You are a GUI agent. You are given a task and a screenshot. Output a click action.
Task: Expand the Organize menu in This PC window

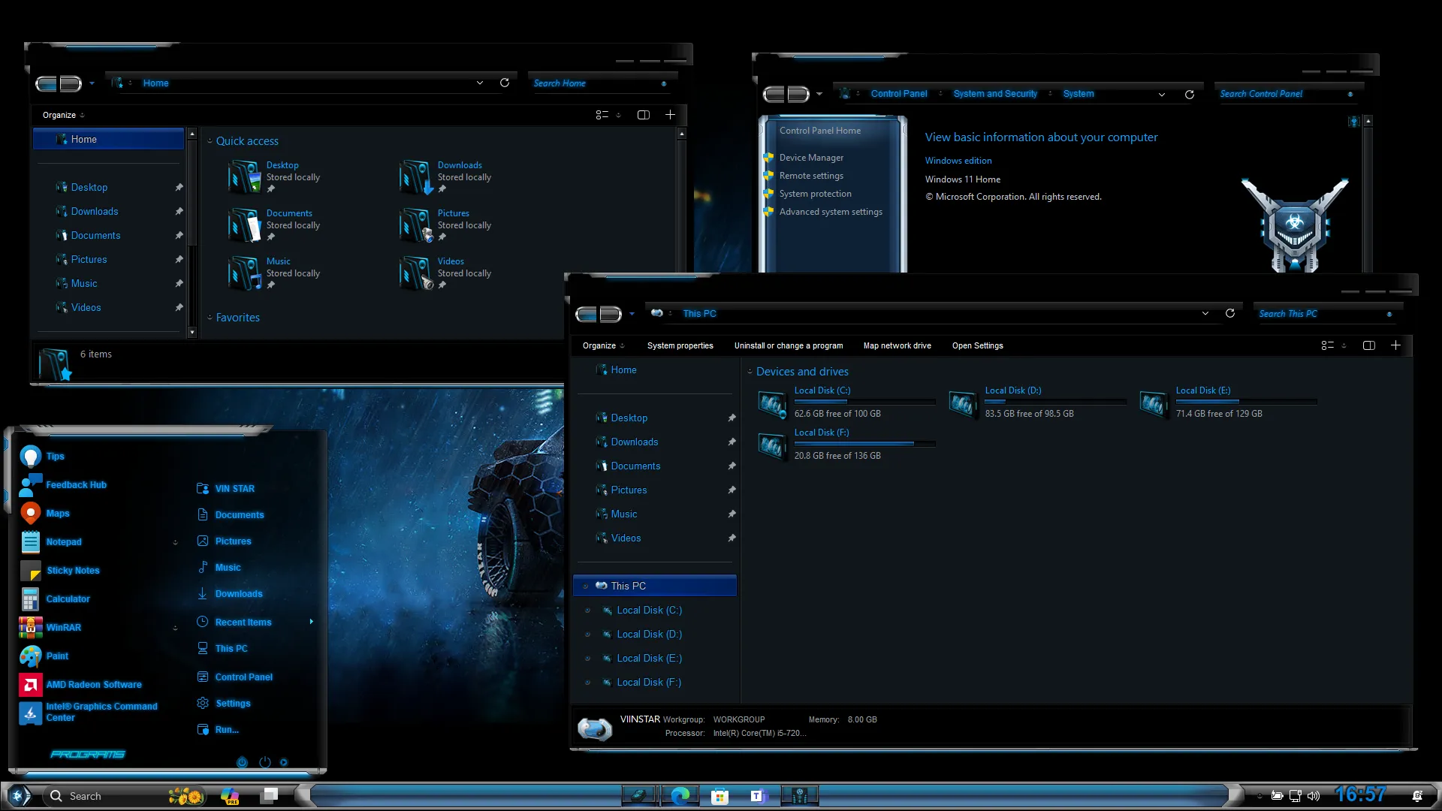602,345
